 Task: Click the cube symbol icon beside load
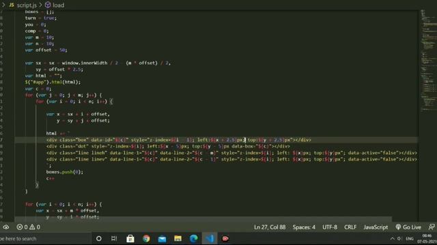point(48,5)
